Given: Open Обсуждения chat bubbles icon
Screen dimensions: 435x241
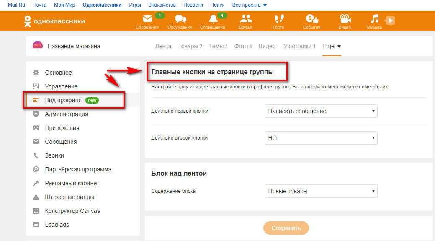Looking at the screenshot, I should pyautogui.click(x=180, y=19).
